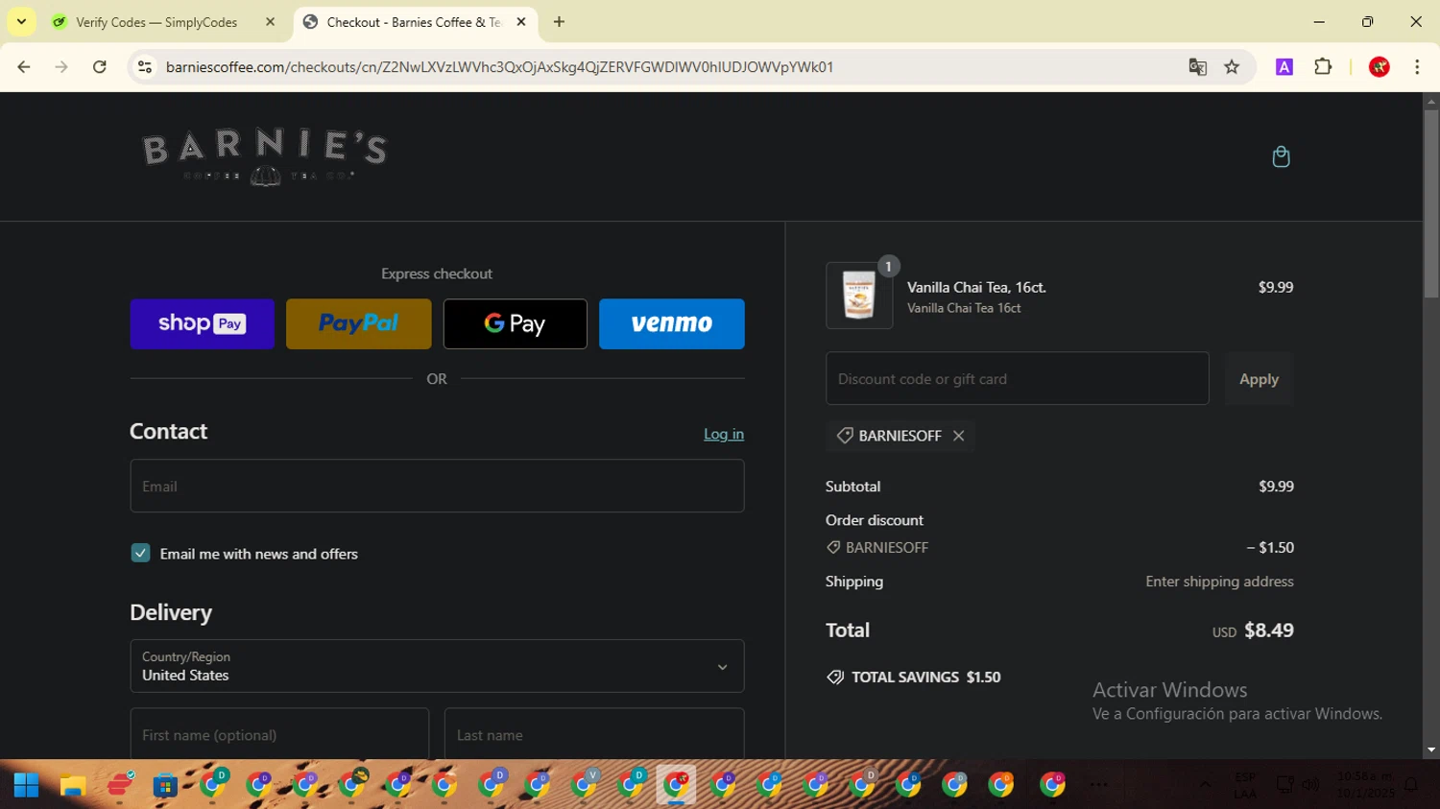Viewport: 1440px width, 809px height.
Task: Click the address bar URL
Action: click(499, 67)
